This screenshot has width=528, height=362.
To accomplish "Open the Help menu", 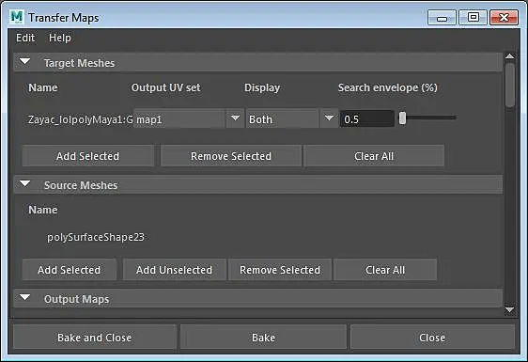I will pyautogui.click(x=60, y=38).
